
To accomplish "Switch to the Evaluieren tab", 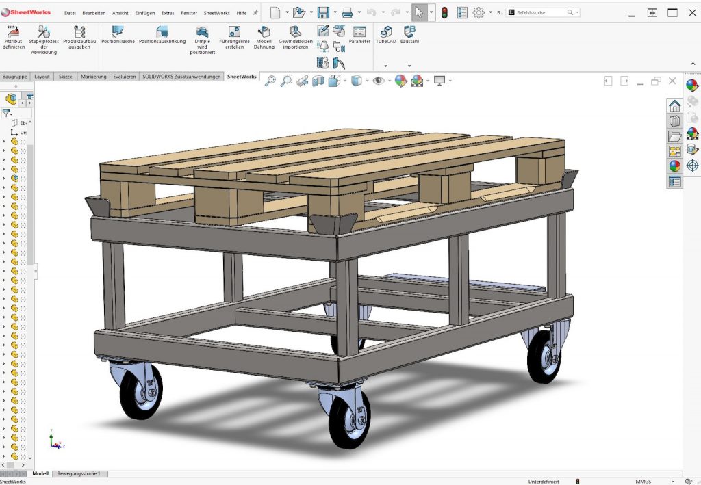I will click(x=124, y=77).
